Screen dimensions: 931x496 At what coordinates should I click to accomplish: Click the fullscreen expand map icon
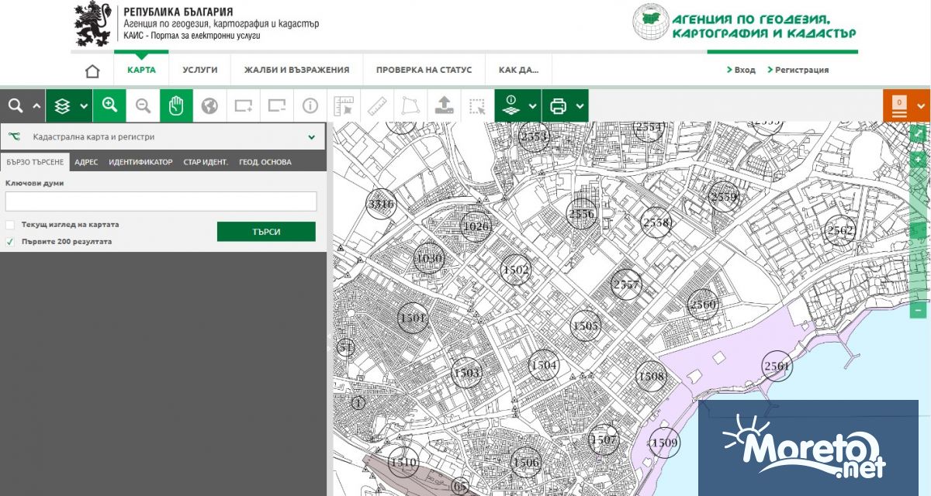918,133
